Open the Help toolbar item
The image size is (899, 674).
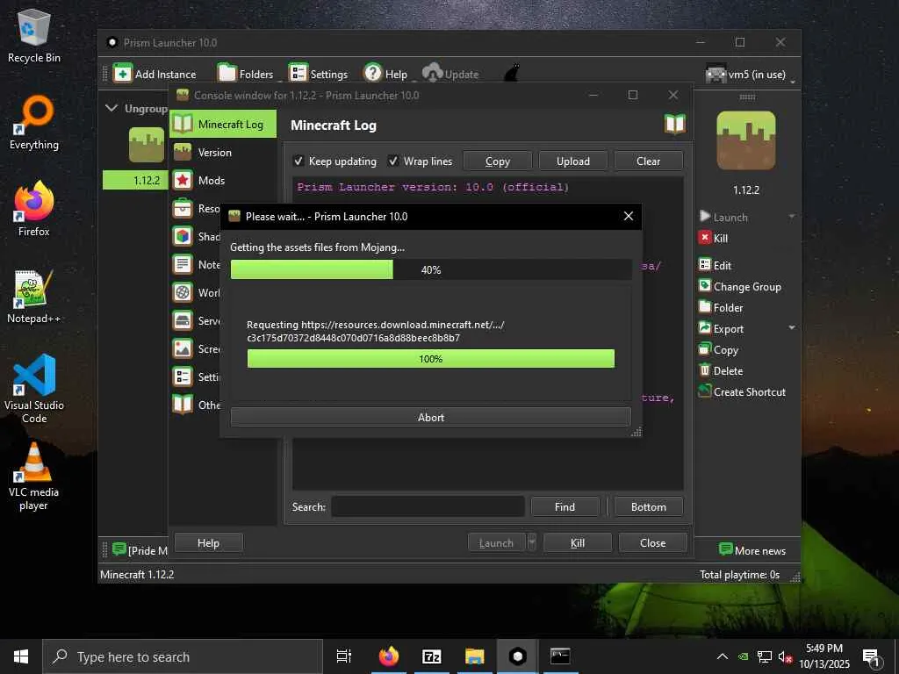[x=385, y=74]
